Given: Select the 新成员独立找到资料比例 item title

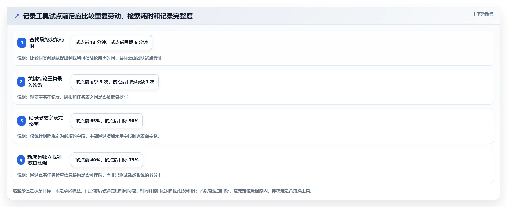Looking at the screenshot, I should pos(44,160).
